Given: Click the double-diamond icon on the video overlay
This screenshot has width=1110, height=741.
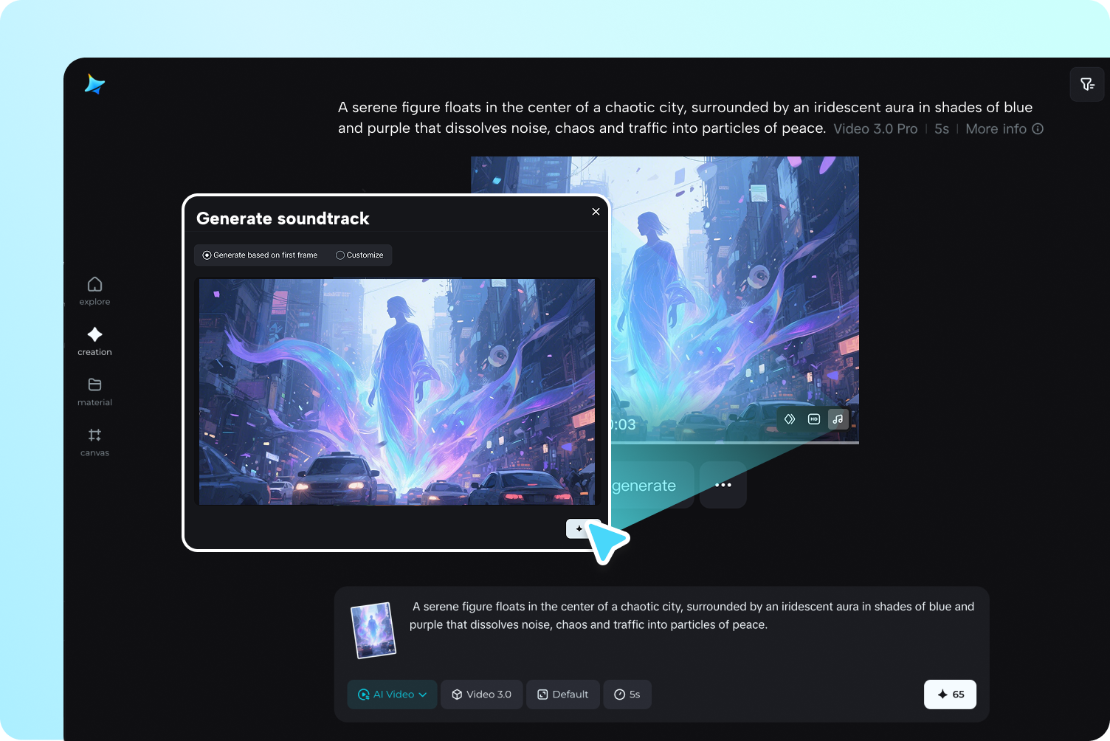Looking at the screenshot, I should (x=789, y=418).
